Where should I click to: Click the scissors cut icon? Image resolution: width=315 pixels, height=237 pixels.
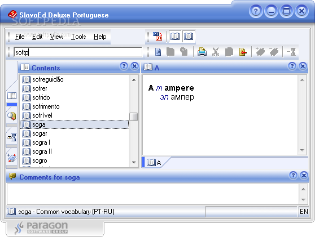click(x=216, y=52)
